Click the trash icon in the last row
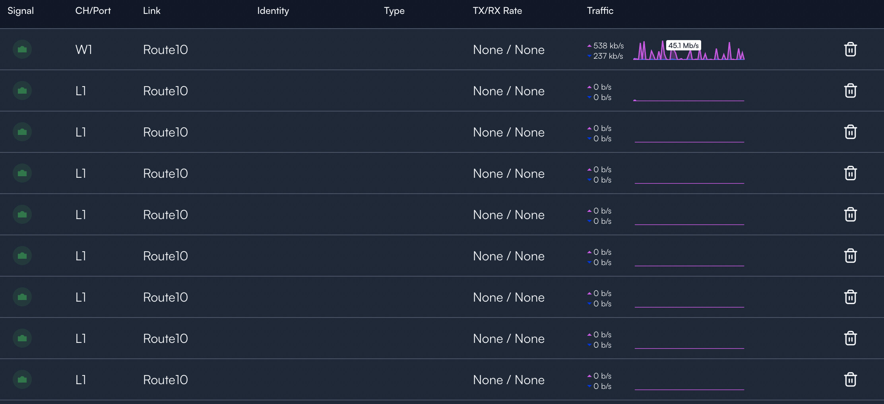Screen dimensions: 884x404 coord(850,380)
